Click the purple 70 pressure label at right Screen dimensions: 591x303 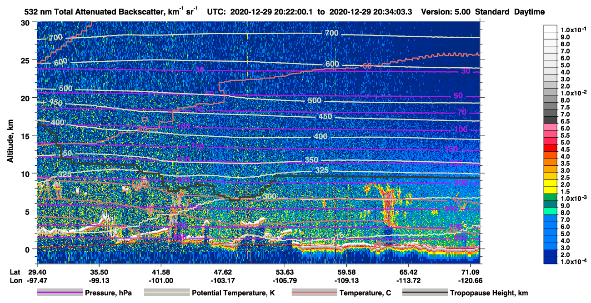pyautogui.click(x=462, y=112)
